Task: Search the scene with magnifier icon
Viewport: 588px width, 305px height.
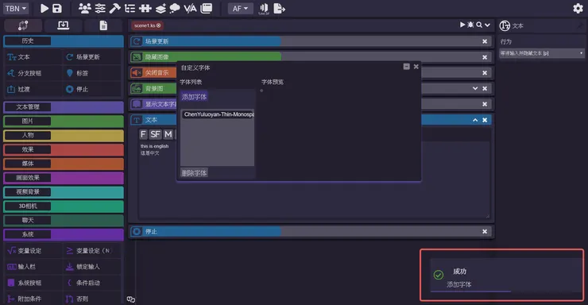Action: (479, 25)
